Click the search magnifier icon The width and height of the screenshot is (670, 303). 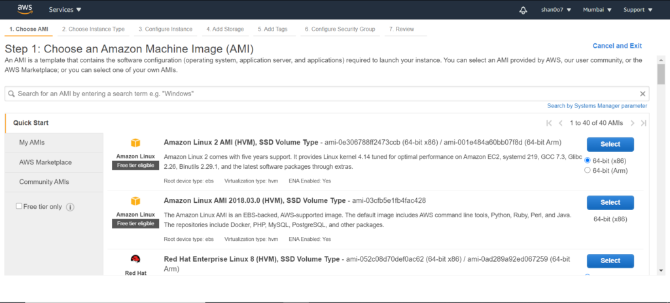pyautogui.click(x=12, y=94)
